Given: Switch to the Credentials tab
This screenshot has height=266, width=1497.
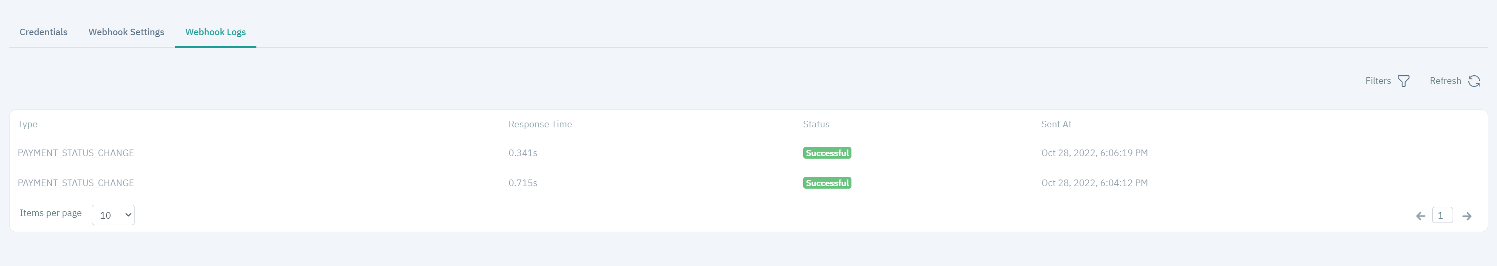Looking at the screenshot, I should pos(43,32).
